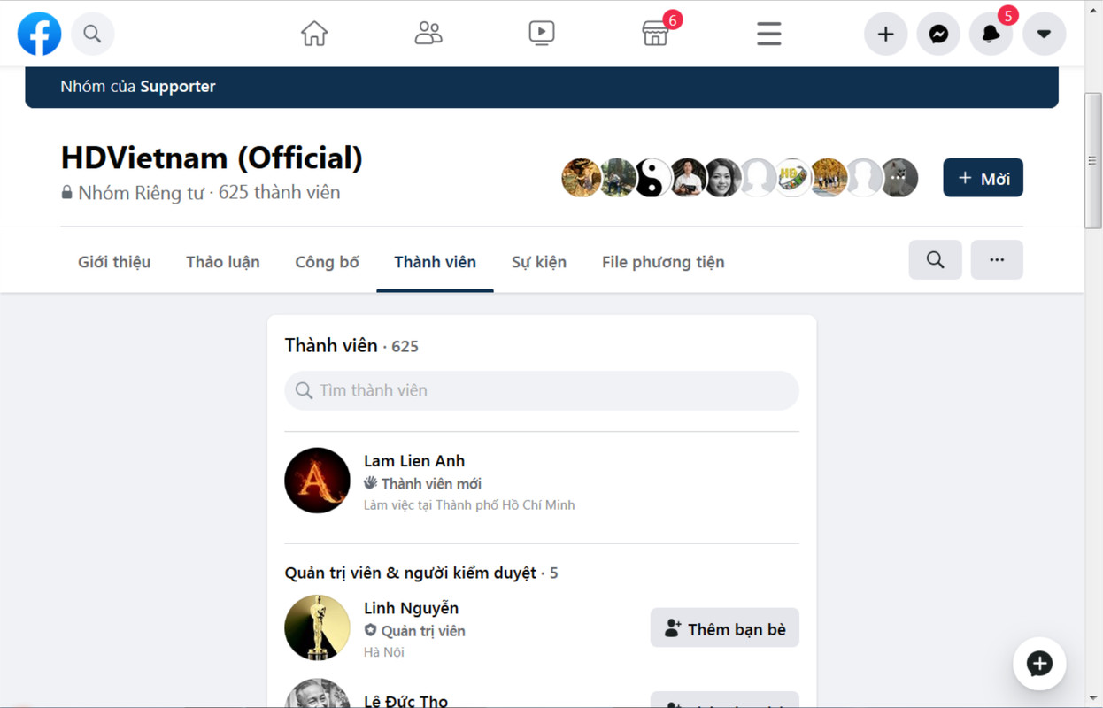The image size is (1103, 708).
Task: Click the yin-yang member avatar
Action: (x=652, y=178)
